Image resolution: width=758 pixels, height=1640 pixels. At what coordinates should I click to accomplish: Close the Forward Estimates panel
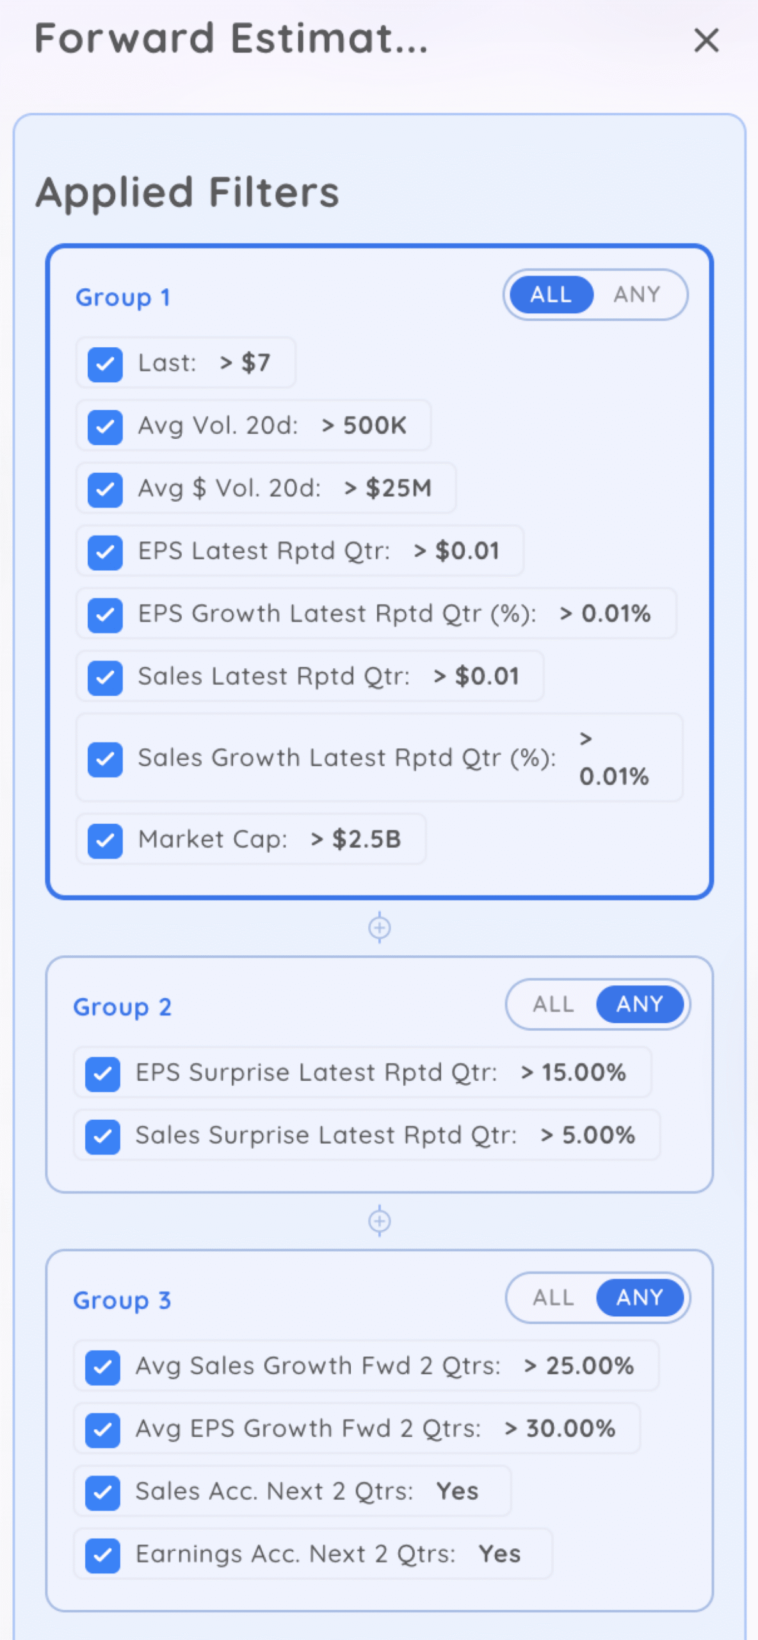pyautogui.click(x=706, y=40)
